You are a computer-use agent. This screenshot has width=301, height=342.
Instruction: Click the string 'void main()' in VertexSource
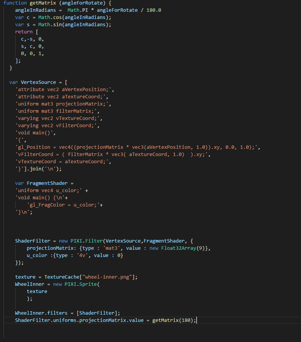pyautogui.click(x=34, y=133)
